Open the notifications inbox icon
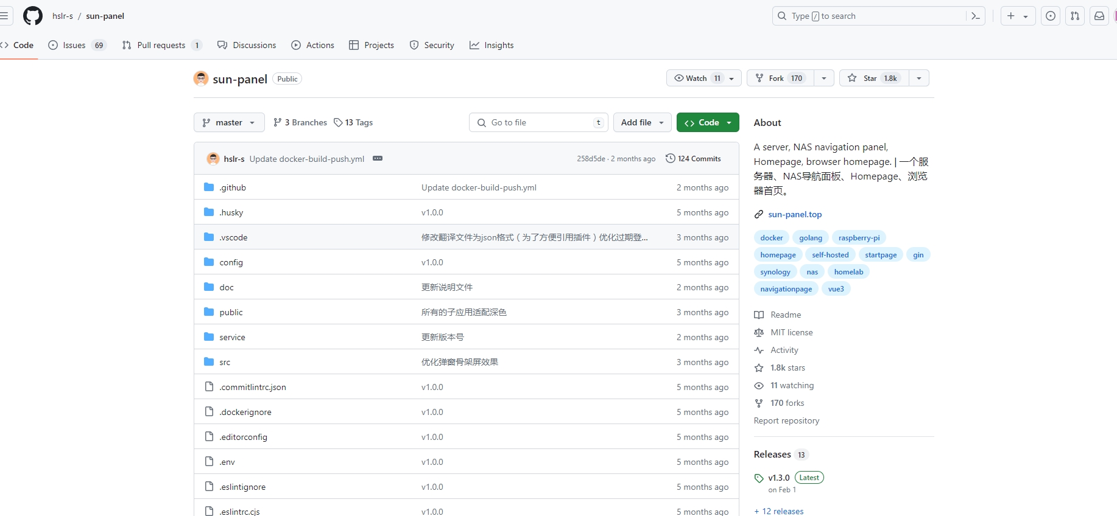1117x516 pixels. coord(1099,16)
